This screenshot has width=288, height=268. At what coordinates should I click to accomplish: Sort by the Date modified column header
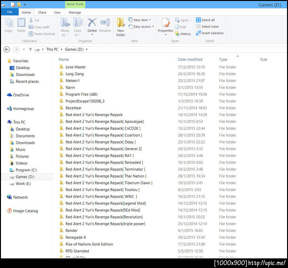(190, 60)
